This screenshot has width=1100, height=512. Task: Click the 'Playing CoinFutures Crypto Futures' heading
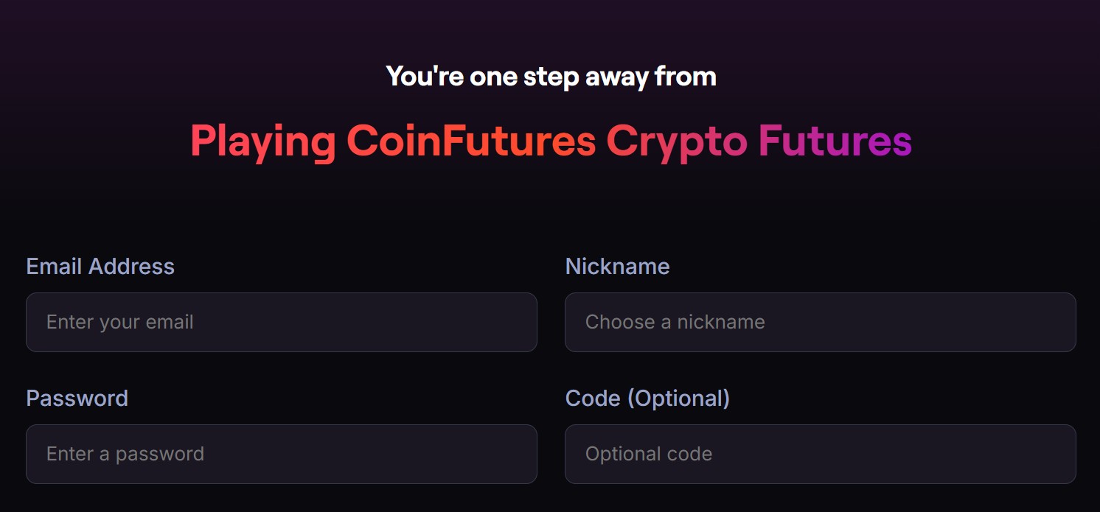click(x=551, y=140)
